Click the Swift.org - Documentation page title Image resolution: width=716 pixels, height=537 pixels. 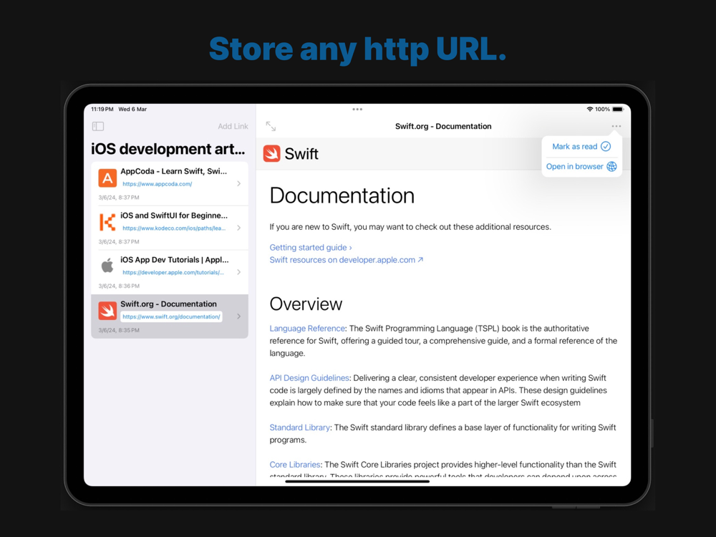pyautogui.click(x=443, y=127)
